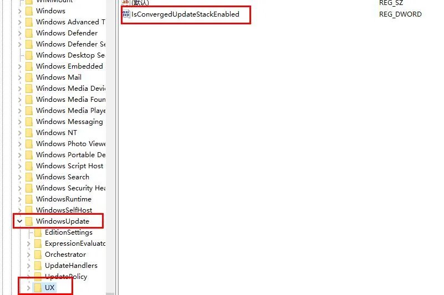Select the WindowsRuntime key
The width and height of the screenshot is (444, 295).
pyautogui.click(x=63, y=199)
